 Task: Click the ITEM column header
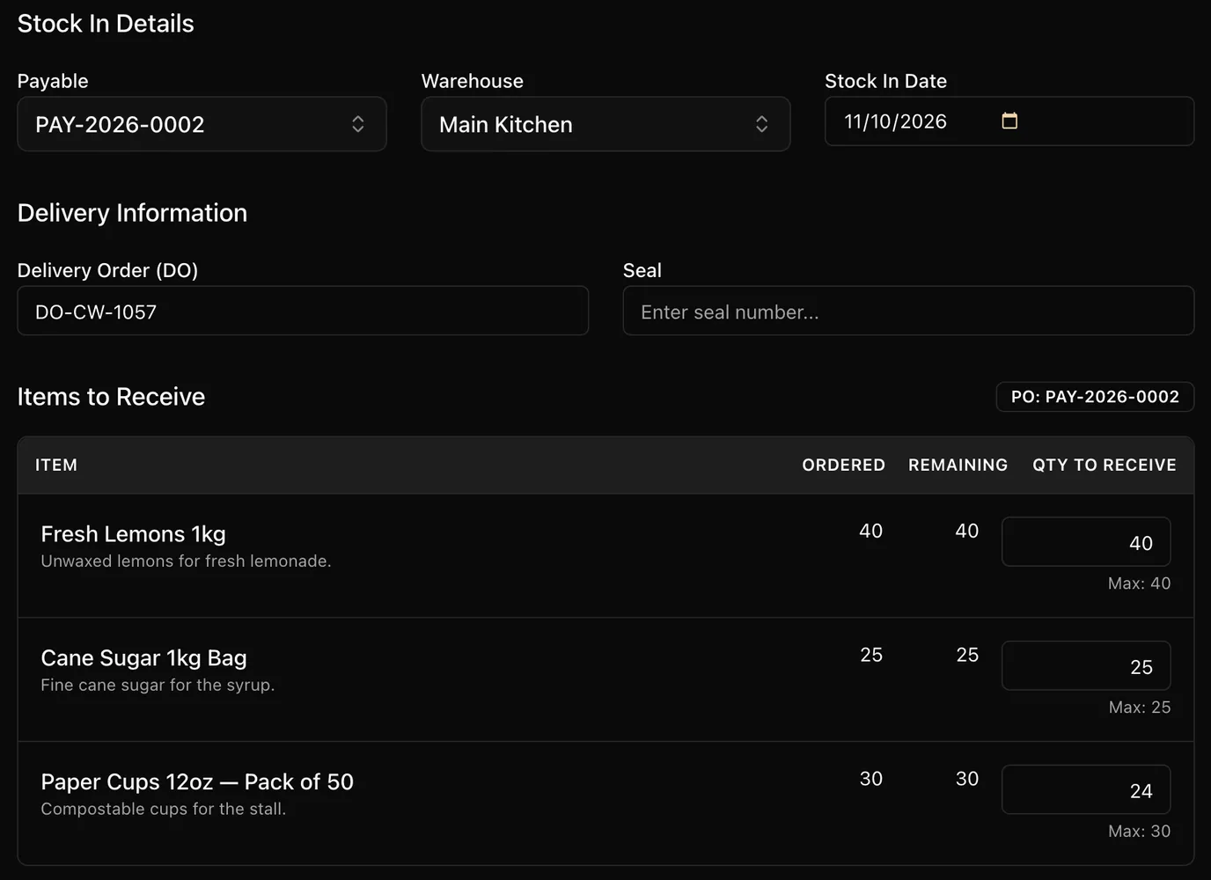(56, 465)
